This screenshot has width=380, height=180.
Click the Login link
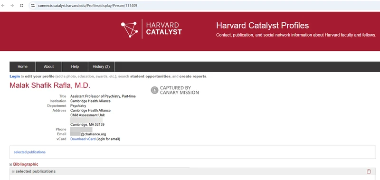click(x=15, y=76)
